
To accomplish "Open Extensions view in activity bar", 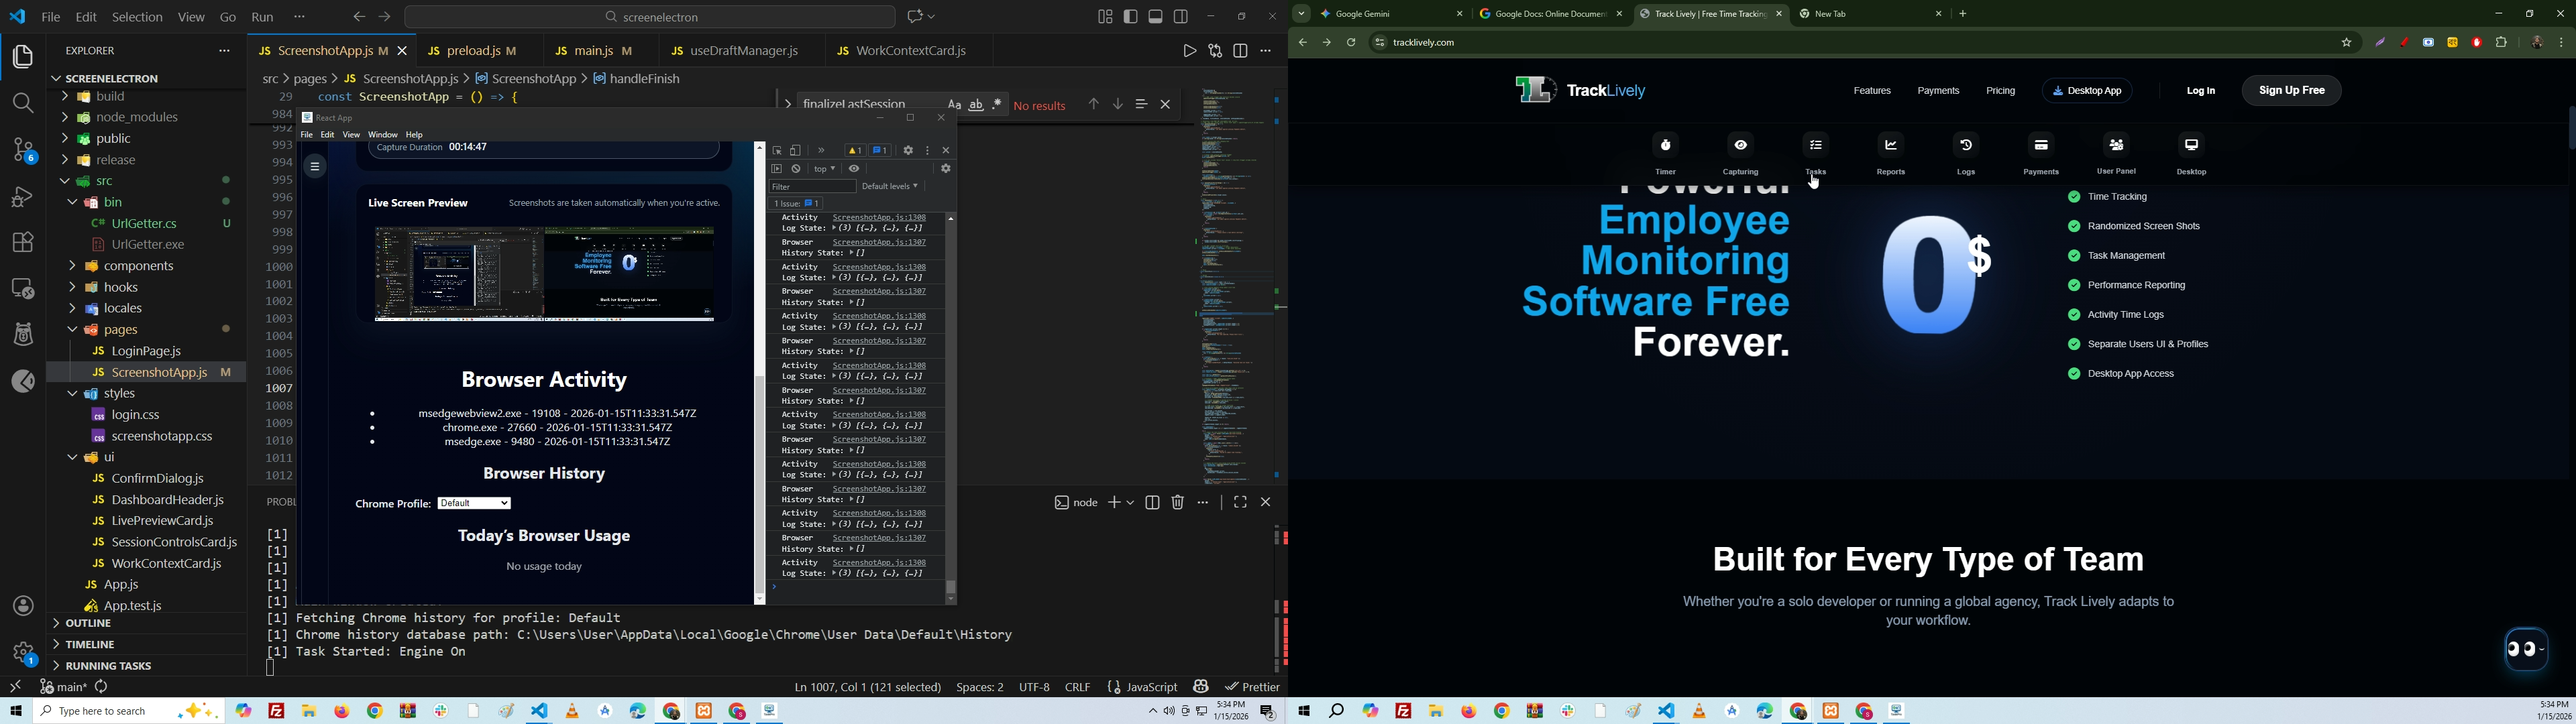I will [x=22, y=242].
